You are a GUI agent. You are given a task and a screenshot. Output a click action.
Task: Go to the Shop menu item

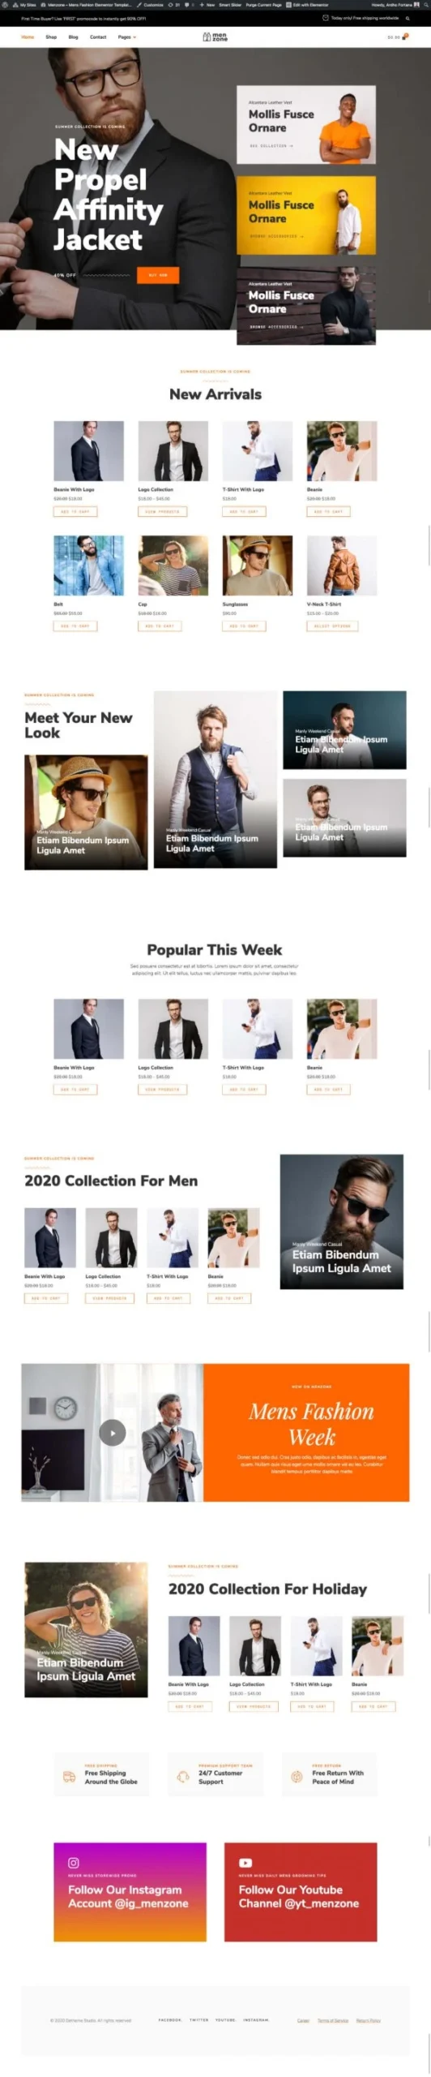pos(51,37)
